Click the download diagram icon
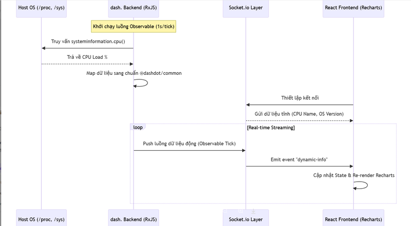Image resolution: width=411 pixels, height=226 pixels. pos(253,211)
